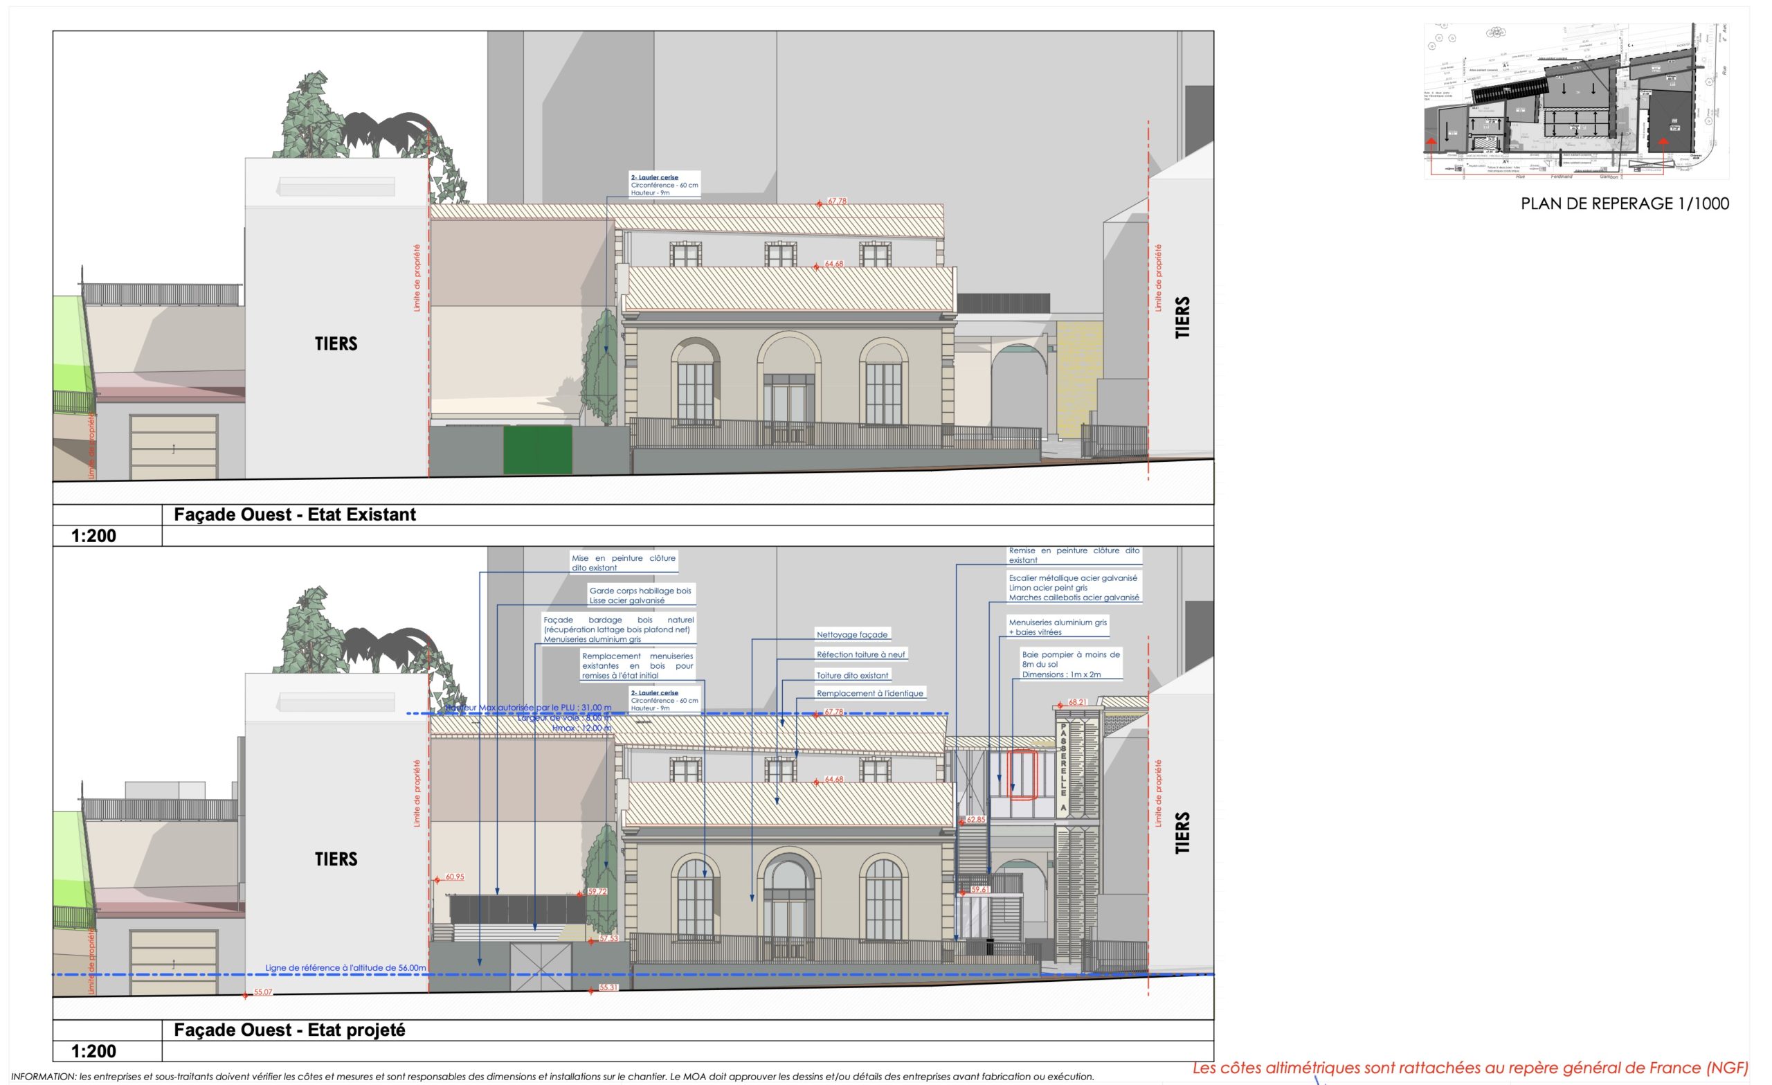Click the 'Ligne de référence à l'altitude' text
This screenshot has width=1772, height=1085.
(345, 968)
